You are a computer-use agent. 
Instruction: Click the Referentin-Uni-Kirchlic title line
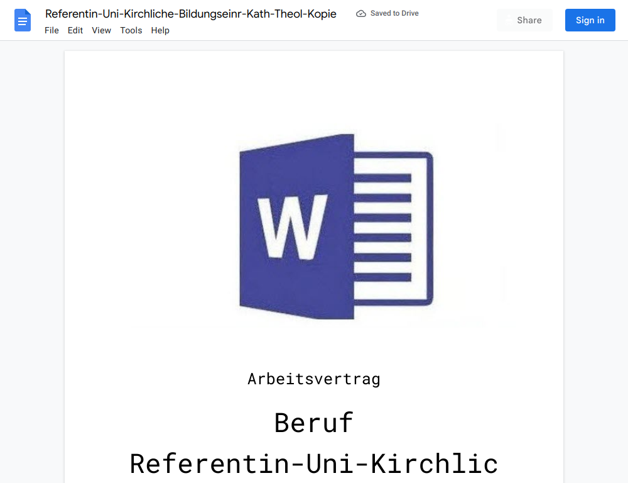(x=314, y=464)
